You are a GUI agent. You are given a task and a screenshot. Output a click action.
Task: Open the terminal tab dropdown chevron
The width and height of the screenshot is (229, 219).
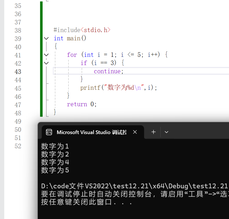click(x=166, y=132)
